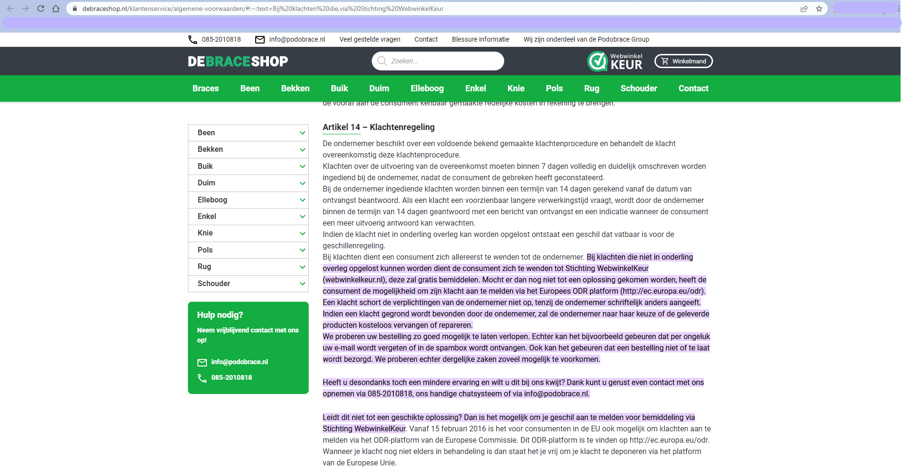Viewport: 902px width, 472px height.
Task: Click the browser reload icon
Action: coord(41,9)
